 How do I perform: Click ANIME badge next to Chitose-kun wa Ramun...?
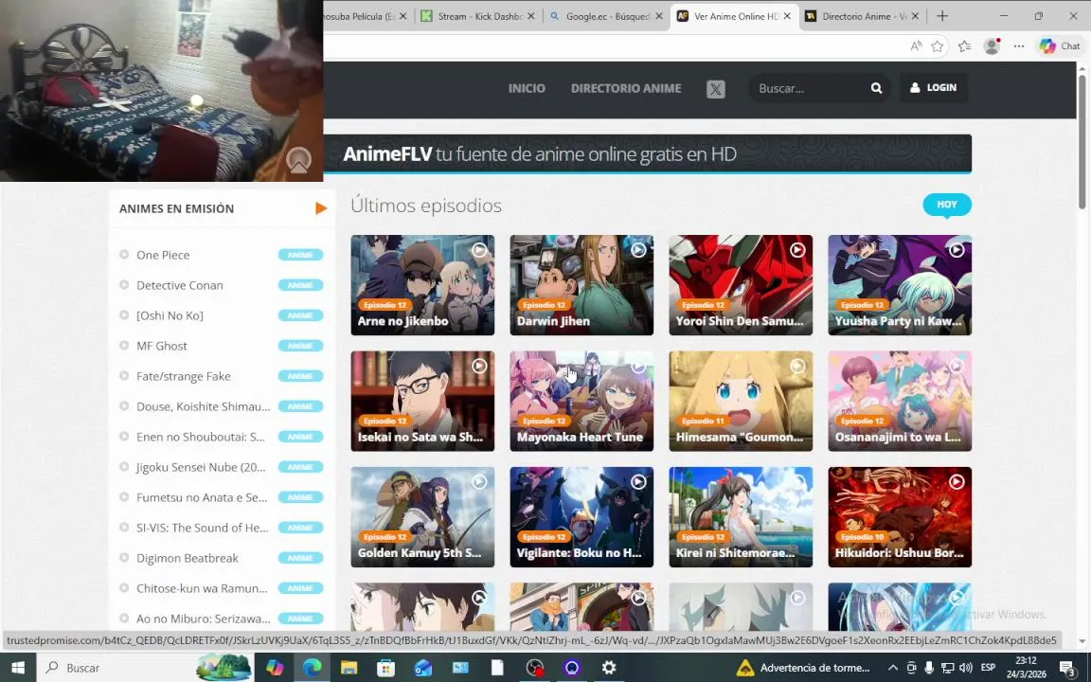pos(300,588)
